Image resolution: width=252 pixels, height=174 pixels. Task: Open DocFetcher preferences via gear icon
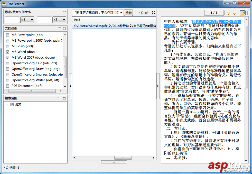coord(147,13)
